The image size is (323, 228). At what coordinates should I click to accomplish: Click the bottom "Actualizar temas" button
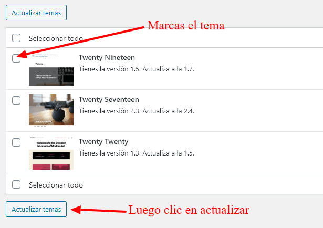pyautogui.click(x=36, y=209)
